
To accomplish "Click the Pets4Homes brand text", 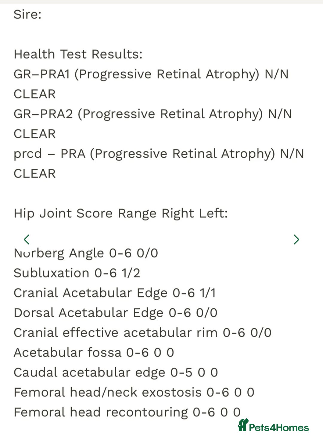I will [279, 427].
